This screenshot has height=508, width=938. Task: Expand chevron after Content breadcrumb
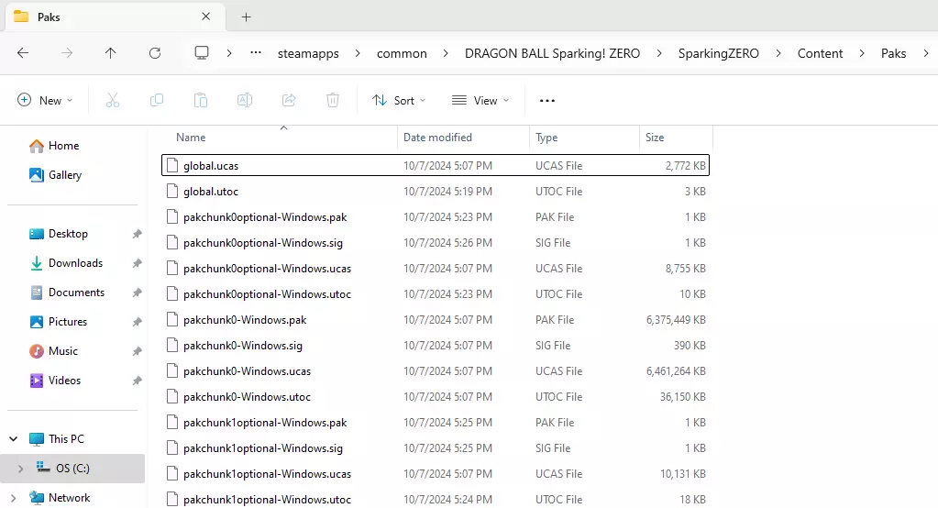[862, 53]
